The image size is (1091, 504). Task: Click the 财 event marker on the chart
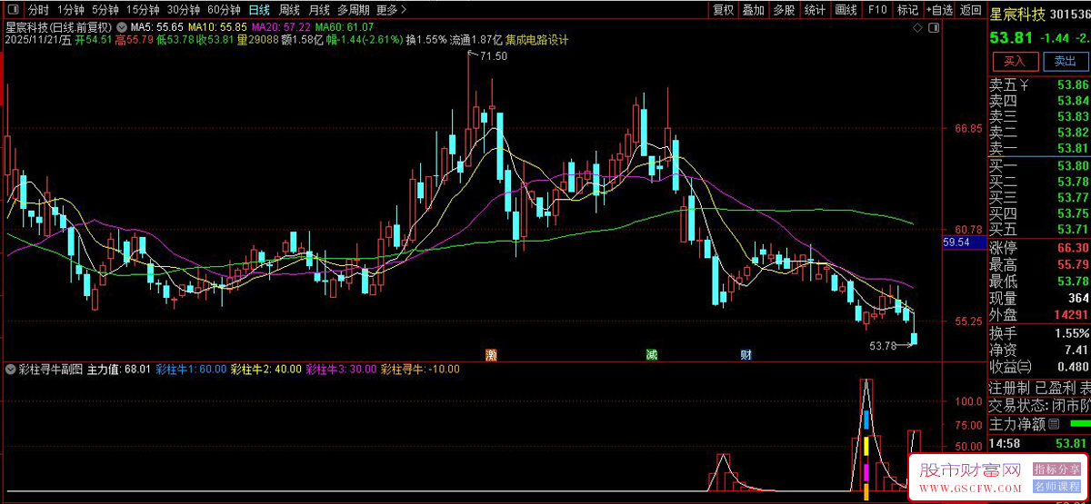coord(746,354)
